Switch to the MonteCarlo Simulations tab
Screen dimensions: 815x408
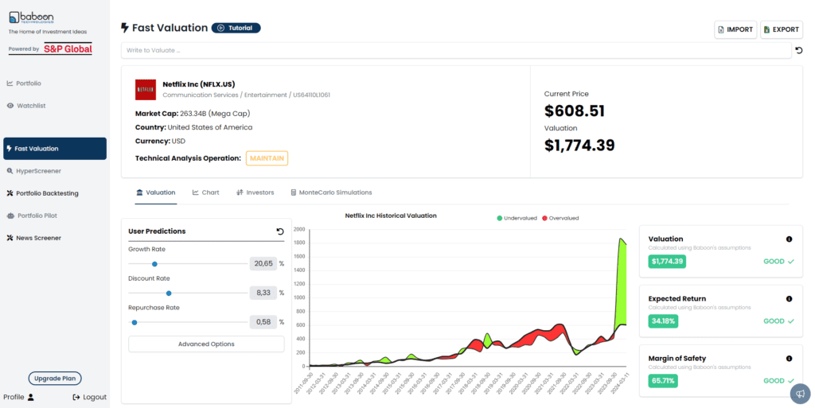click(331, 192)
